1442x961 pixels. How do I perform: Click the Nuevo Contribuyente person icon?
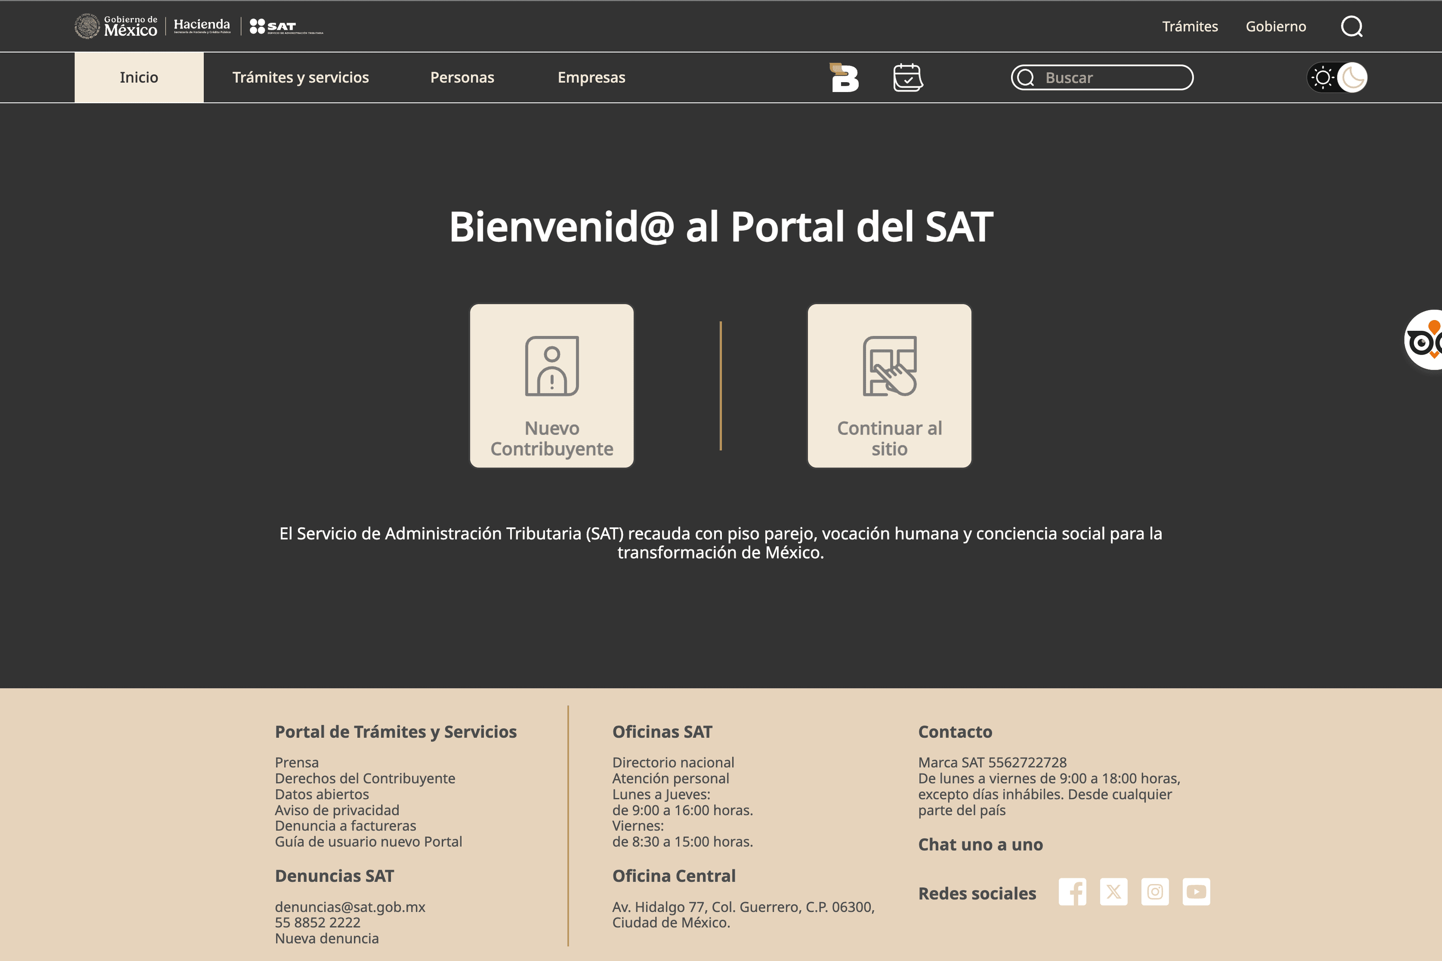click(x=552, y=366)
